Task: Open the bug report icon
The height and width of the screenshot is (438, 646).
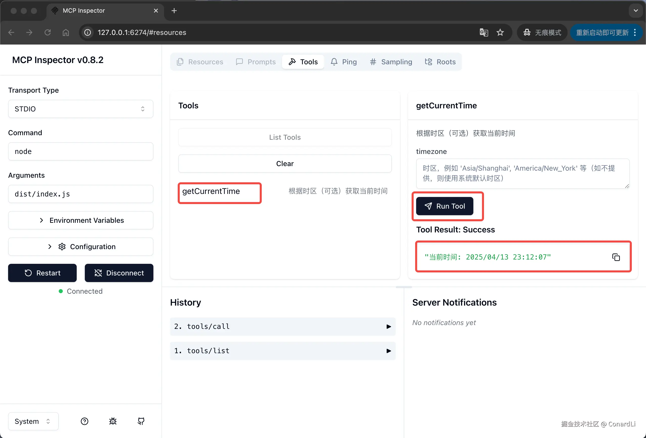Action: click(x=113, y=421)
